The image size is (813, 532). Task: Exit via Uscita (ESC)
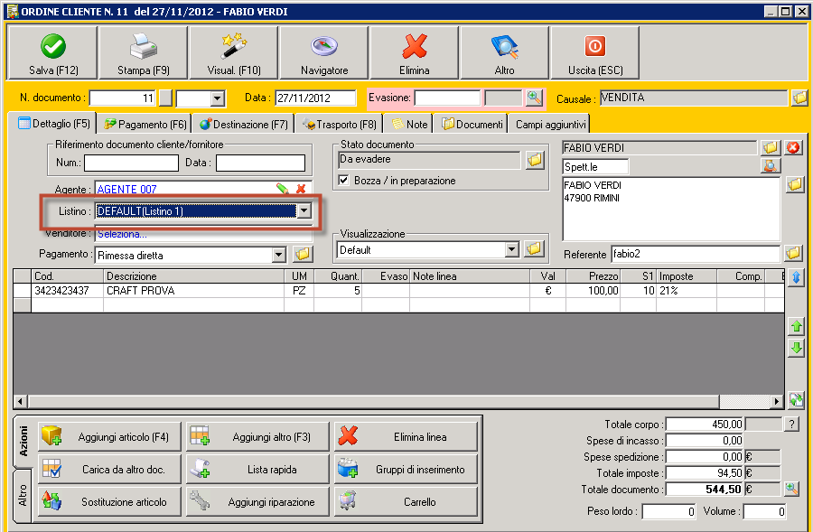tap(595, 53)
